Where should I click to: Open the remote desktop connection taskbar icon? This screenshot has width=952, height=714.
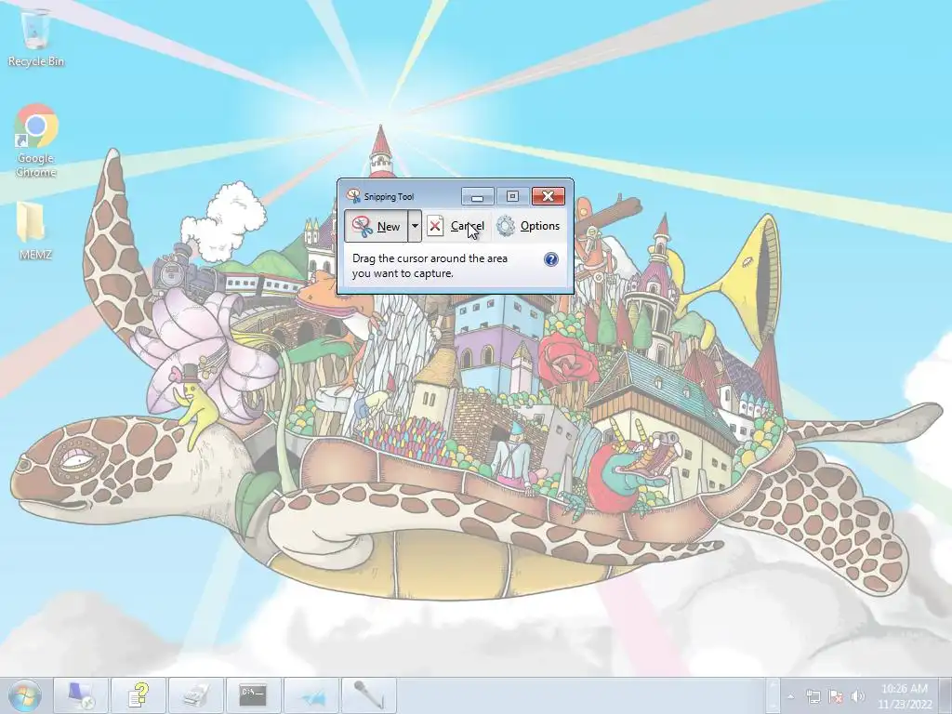click(x=81, y=695)
